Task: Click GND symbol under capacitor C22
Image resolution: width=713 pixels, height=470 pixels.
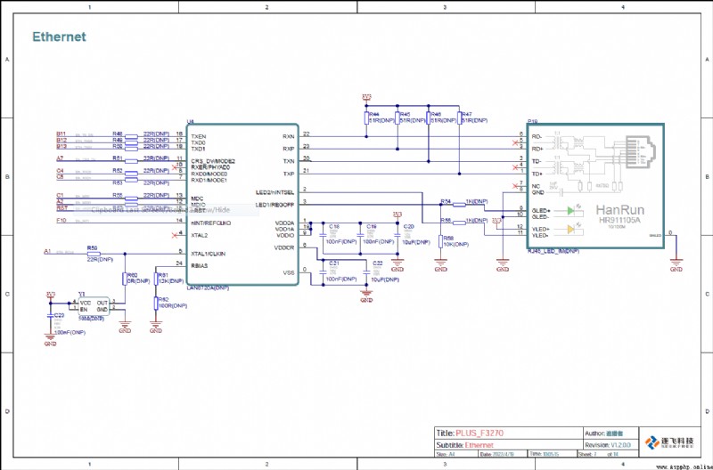Action: (x=366, y=296)
